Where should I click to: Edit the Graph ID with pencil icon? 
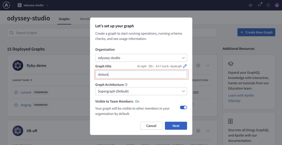click(x=185, y=66)
